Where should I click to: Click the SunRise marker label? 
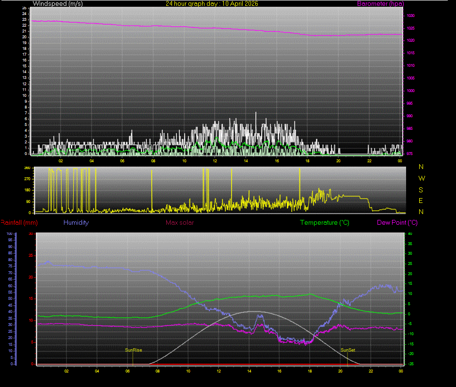click(x=133, y=350)
